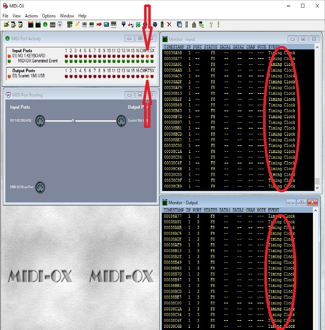The width and height of the screenshot is (325, 330).
Task: Click the yellow exclamation mark toolbar icon
Action: 218,25
